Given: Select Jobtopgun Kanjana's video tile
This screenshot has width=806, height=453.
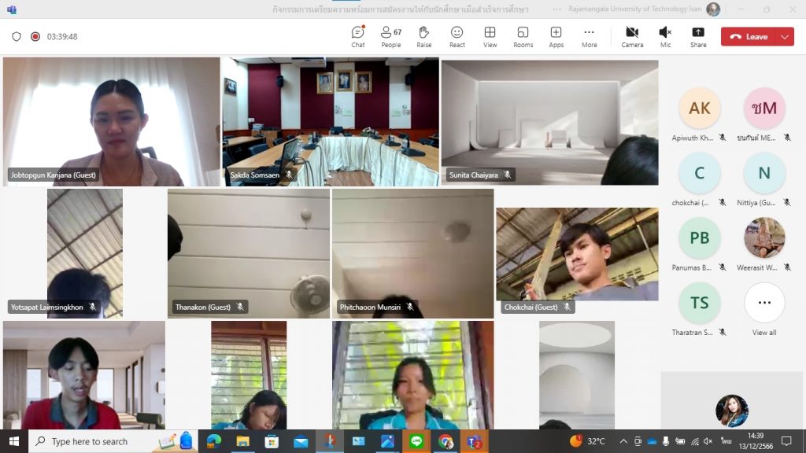Looking at the screenshot, I should (111, 120).
